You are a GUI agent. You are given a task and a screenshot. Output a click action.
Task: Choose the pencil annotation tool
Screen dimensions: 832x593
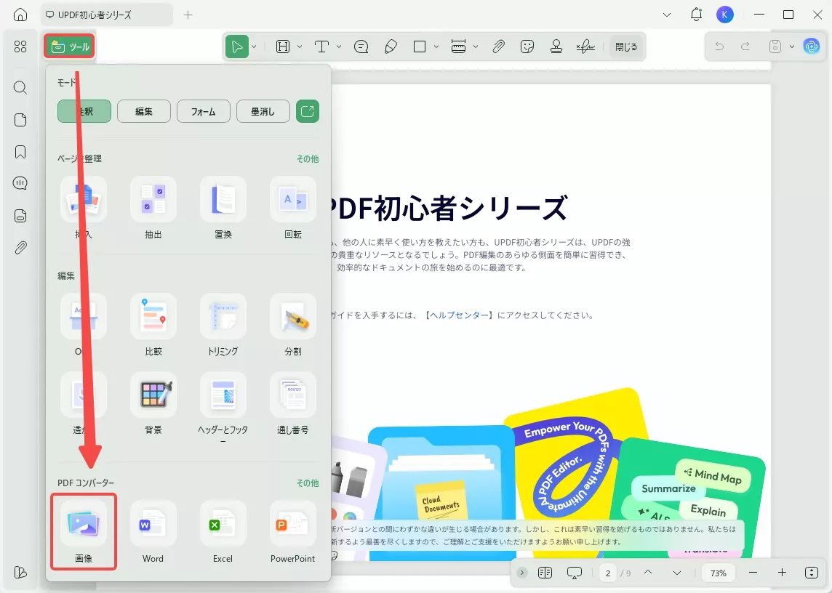391,46
